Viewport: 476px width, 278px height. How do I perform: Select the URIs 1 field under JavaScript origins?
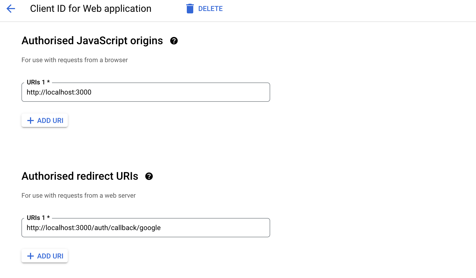pyautogui.click(x=146, y=92)
